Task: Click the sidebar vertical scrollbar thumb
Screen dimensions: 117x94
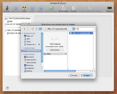Action: coord(42,47)
